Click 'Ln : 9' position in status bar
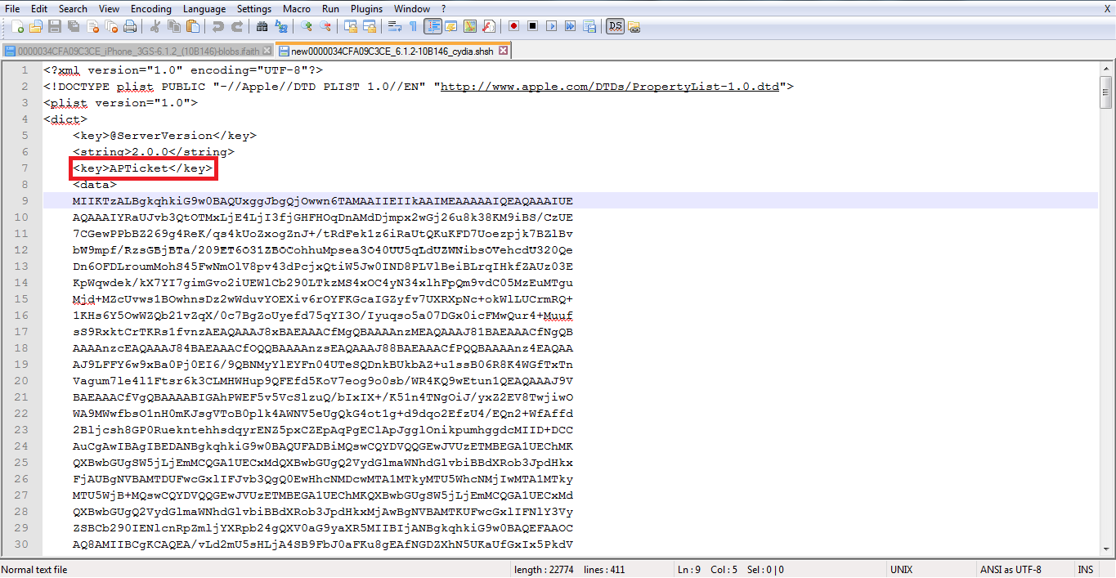Viewport: 1116px width, 578px height. [x=690, y=570]
